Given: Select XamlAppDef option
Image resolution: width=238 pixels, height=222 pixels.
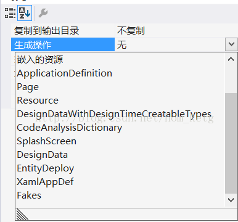Looking at the screenshot, I should click(x=120, y=182).
